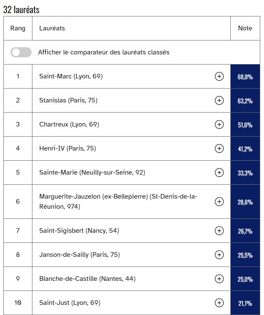Select the Henri-IV (Paris, 75) entry
This screenshot has height=315, width=264.
(67, 148)
